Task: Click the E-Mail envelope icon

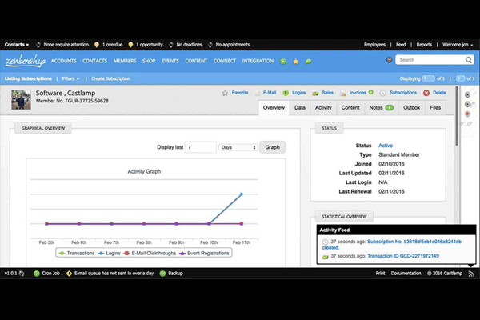Action: click(x=256, y=93)
